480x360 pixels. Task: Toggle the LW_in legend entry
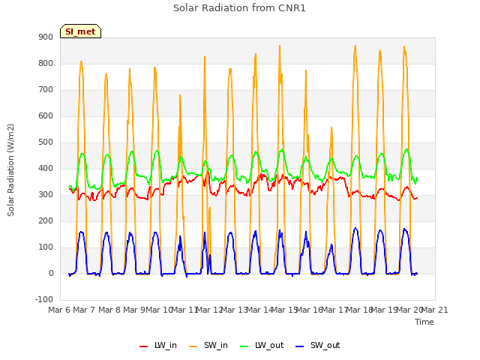pos(158,345)
